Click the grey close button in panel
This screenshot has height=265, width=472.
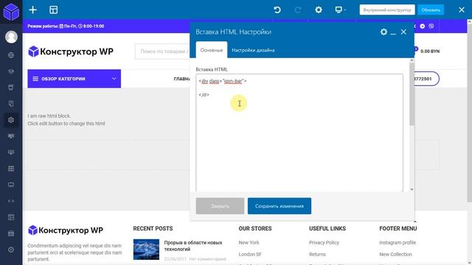pos(220,206)
